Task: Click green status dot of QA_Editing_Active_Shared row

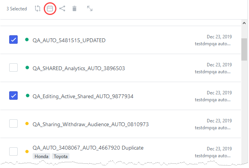Action: pos(28,96)
